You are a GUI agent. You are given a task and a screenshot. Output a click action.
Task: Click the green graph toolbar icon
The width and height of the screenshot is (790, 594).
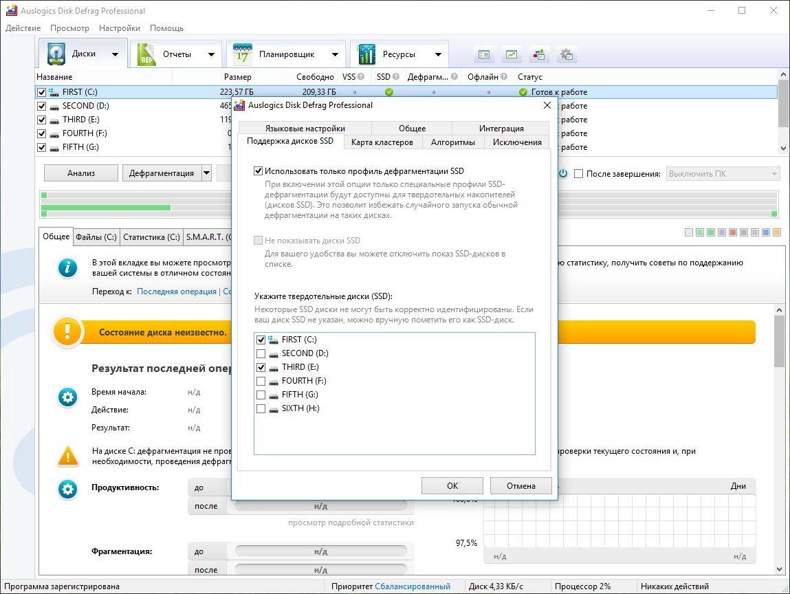512,54
